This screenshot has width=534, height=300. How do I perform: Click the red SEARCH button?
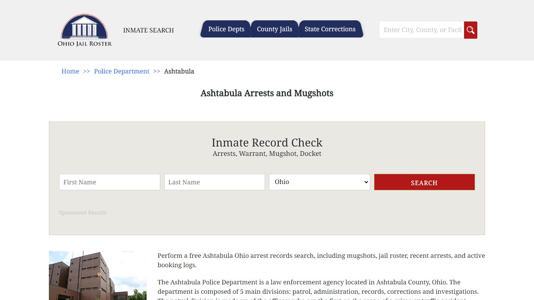click(425, 182)
